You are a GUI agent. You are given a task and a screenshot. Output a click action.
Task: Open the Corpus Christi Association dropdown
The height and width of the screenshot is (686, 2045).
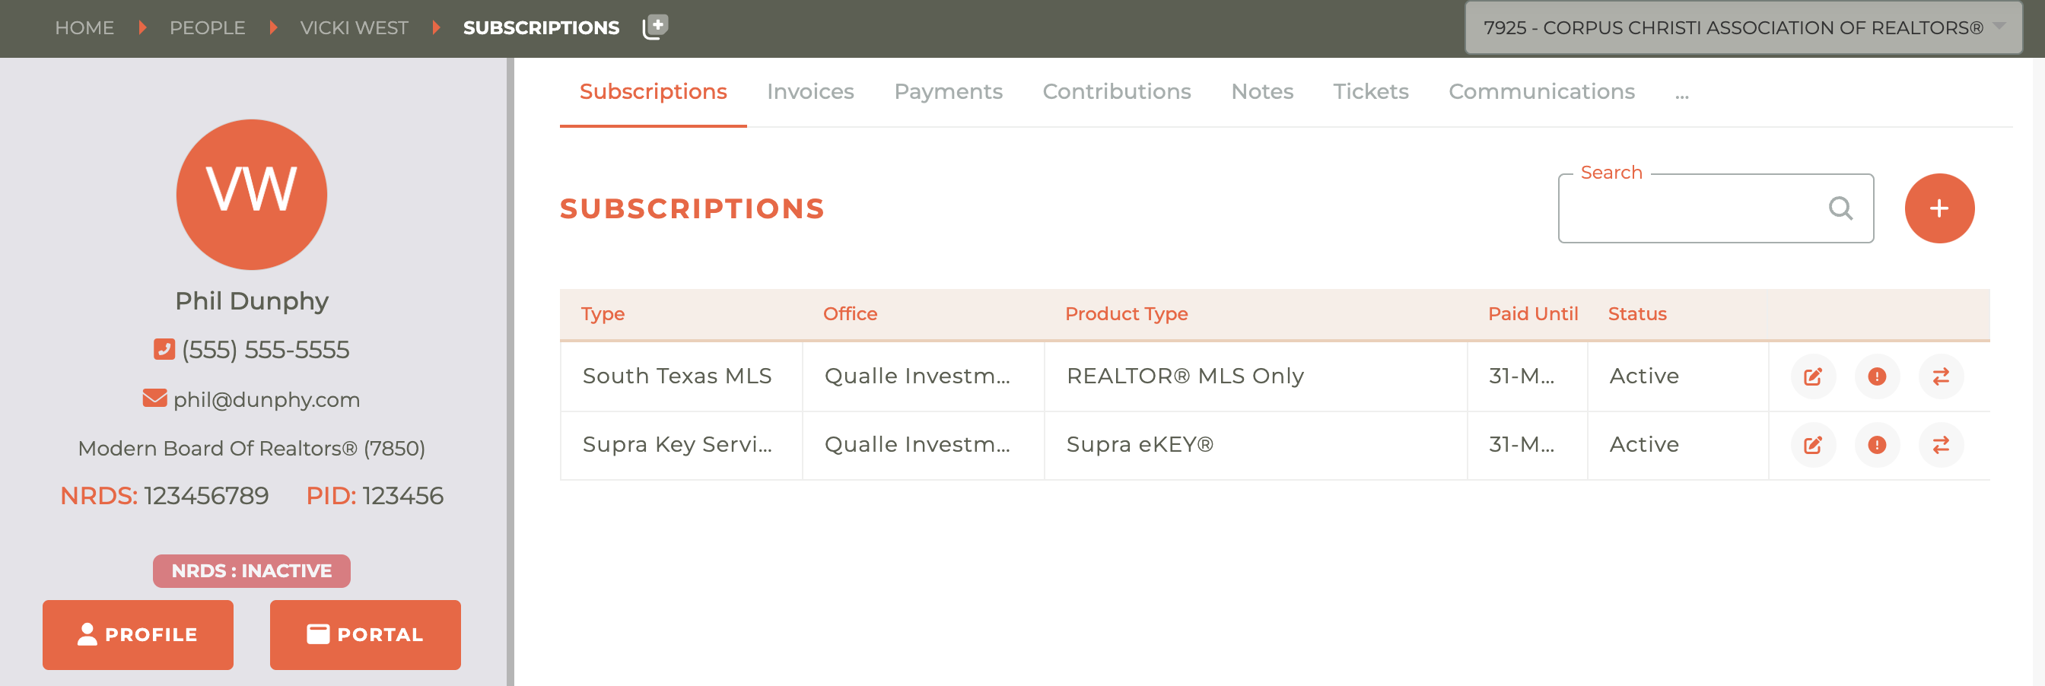(x=1742, y=28)
